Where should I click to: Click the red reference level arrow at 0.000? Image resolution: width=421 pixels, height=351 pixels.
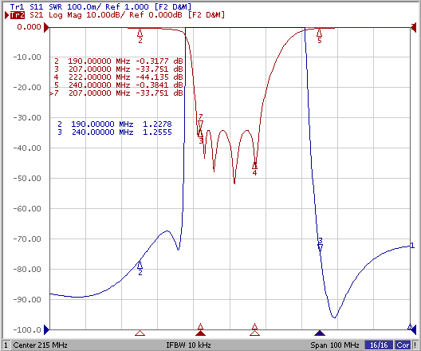click(x=46, y=27)
